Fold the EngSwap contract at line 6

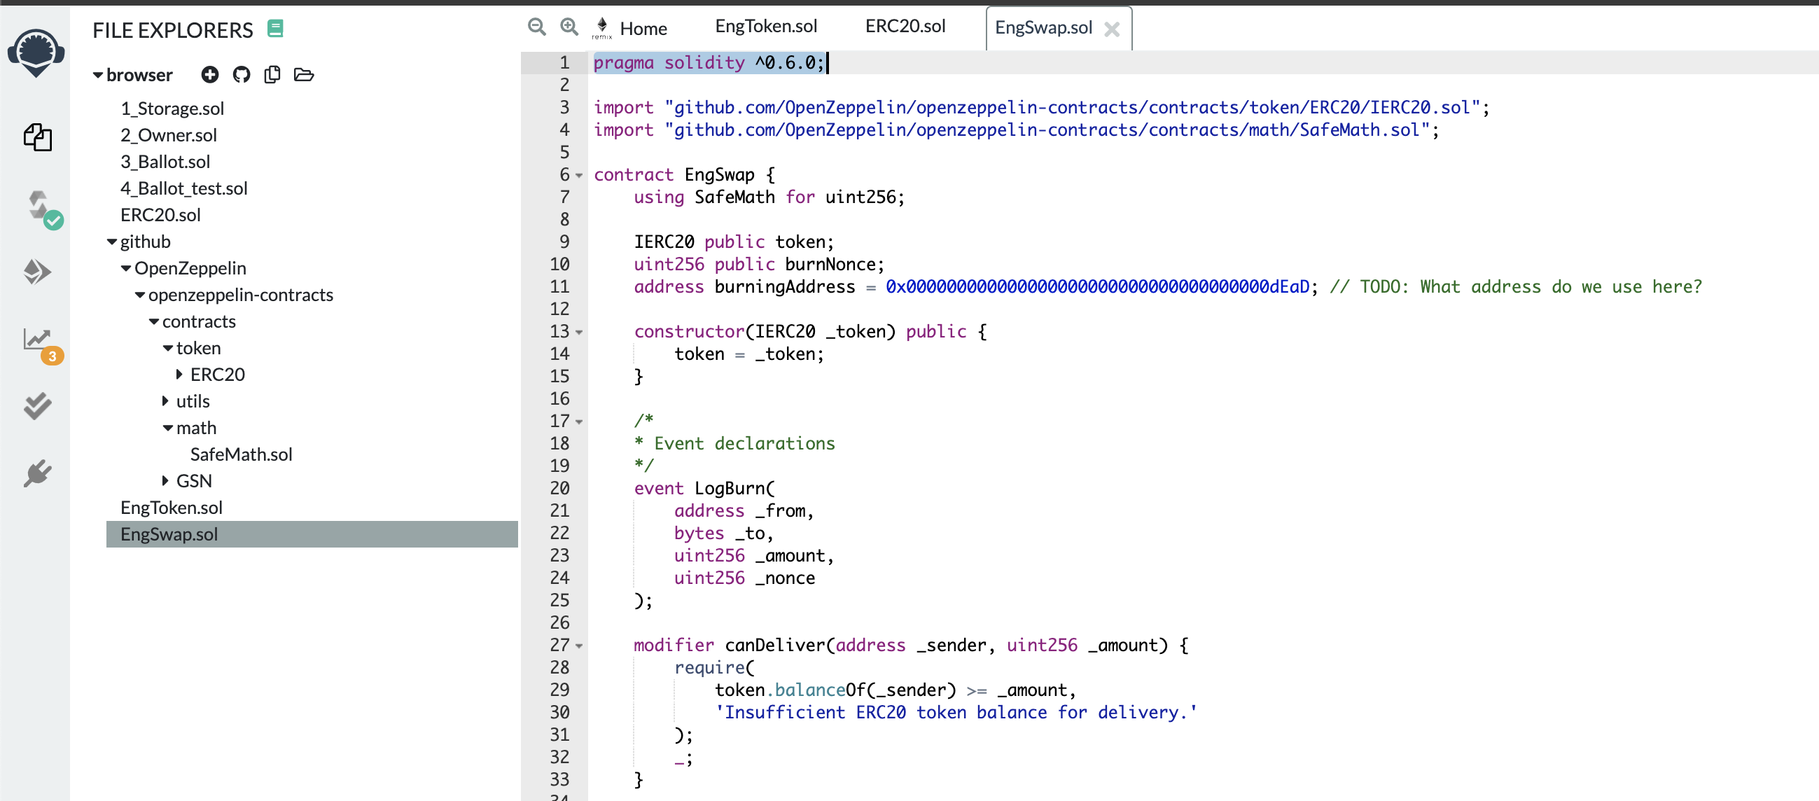[579, 176]
